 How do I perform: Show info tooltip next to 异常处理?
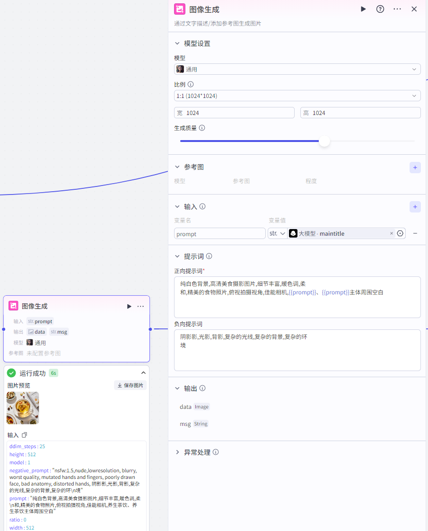[x=216, y=452]
